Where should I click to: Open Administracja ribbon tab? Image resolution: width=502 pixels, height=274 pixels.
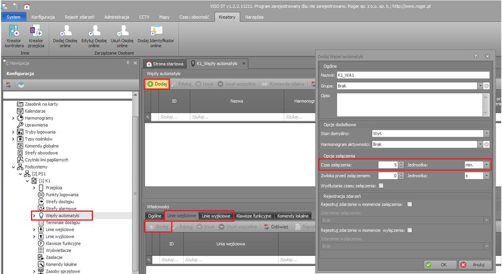point(116,17)
